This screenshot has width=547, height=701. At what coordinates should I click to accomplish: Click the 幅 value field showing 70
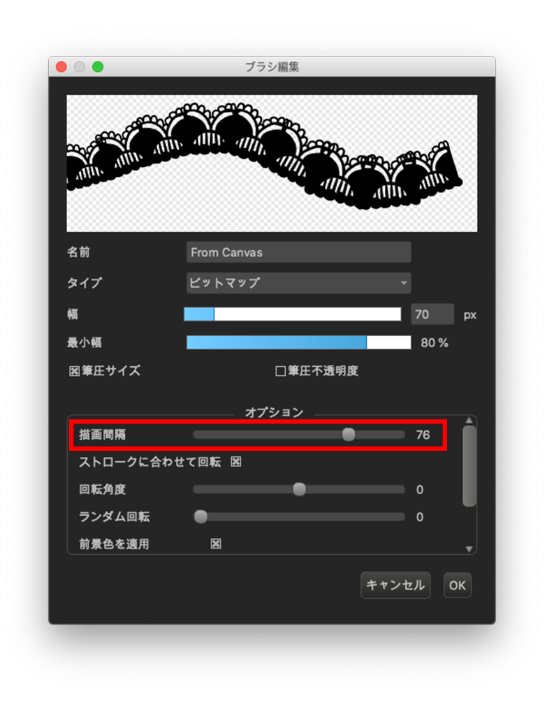click(432, 315)
